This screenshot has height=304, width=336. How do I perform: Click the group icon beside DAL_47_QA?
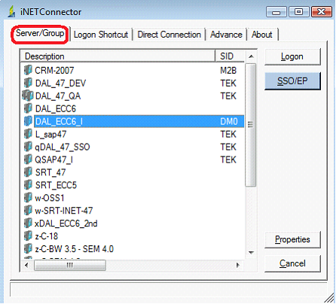click(28, 96)
